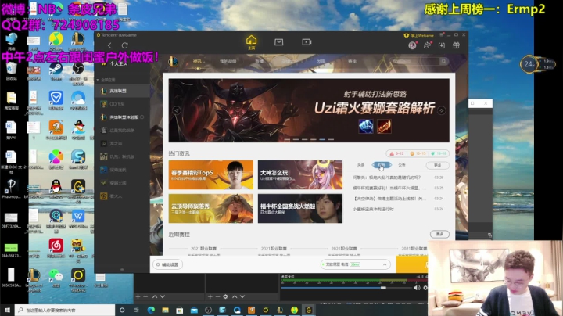The image size is (563, 316).
Task: Open the WeGame video icon in top bar
Action: [x=307, y=42]
